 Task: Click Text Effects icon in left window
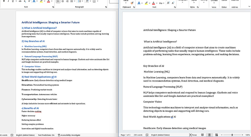(34, 1)
